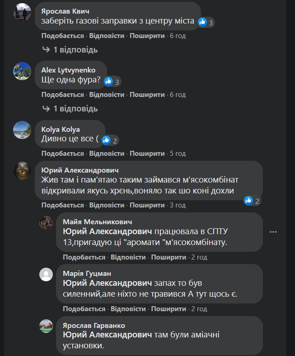Reply to Юрий Александрович comment via Відповісти

click(x=107, y=205)
